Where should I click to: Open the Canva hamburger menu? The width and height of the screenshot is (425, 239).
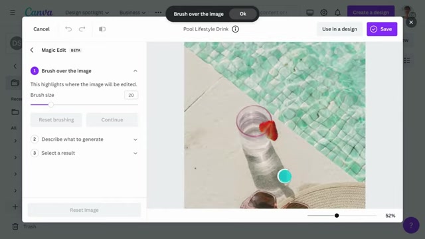tap(13, 13)
